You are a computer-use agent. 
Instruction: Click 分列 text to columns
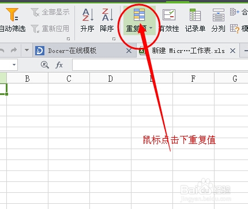pyautogui.click(x=219, y=20)
